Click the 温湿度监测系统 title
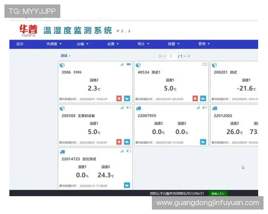This screenshot has width=268, height=214. (78, 31)
